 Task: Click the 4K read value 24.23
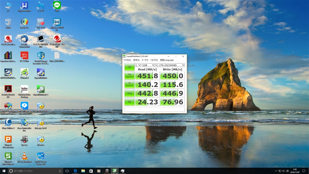point(147,102)
